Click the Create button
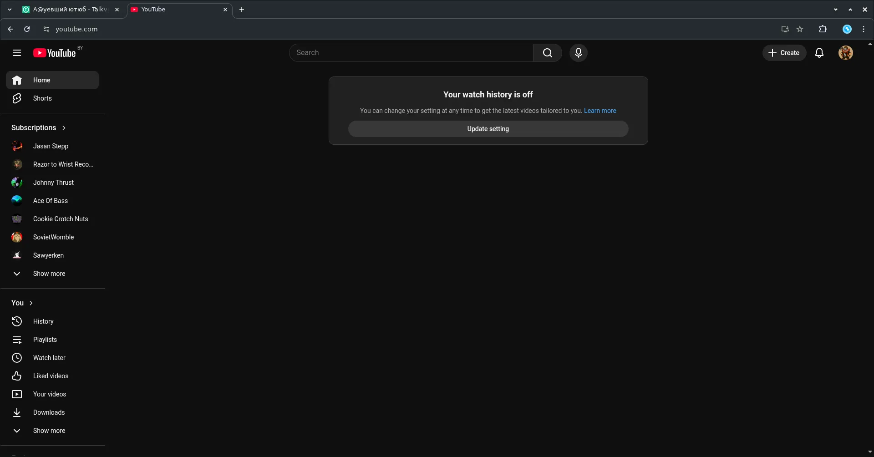Viewport: 874px width, 457px height. [x=784, y=53]
